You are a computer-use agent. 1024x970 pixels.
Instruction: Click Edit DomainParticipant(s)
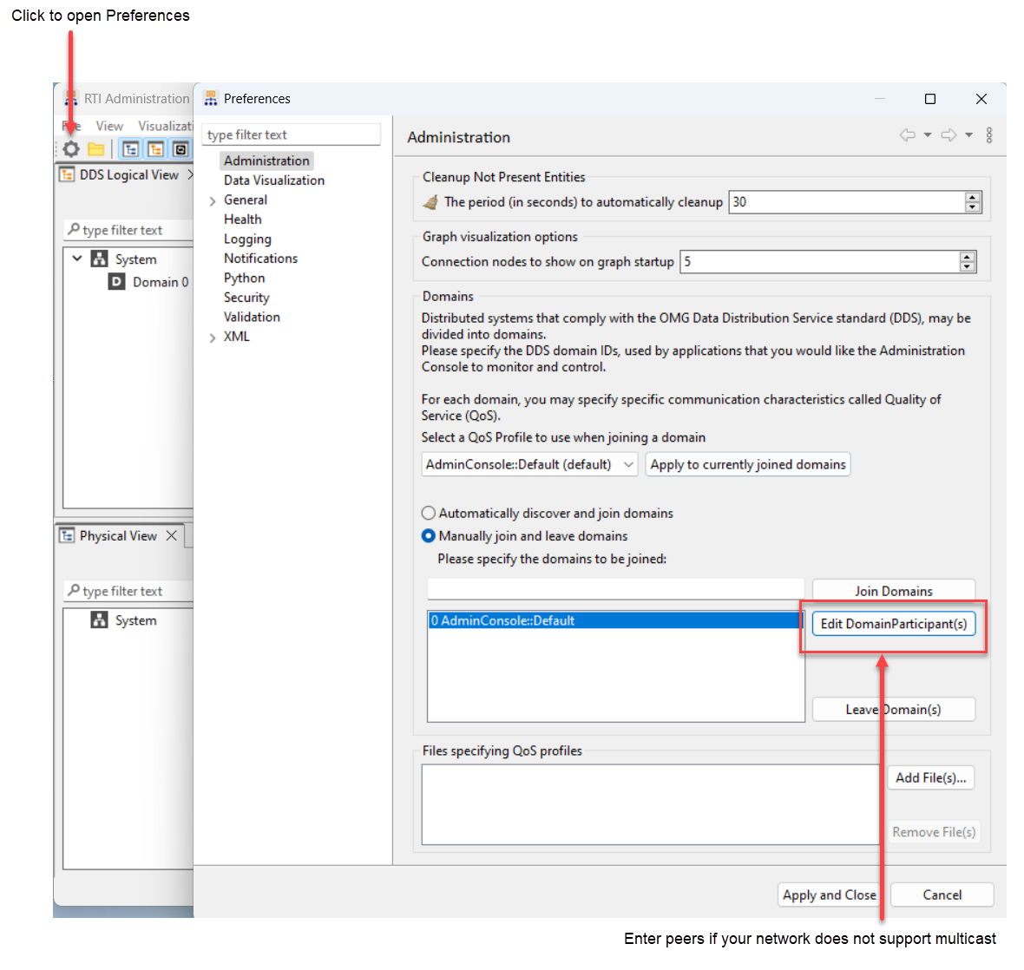click(x=894, y=624)
